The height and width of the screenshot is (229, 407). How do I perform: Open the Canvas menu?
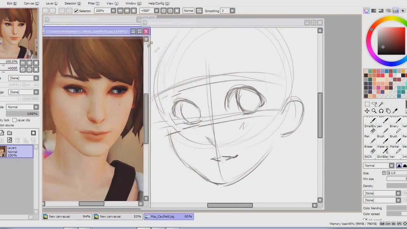[x=31, y=3]
